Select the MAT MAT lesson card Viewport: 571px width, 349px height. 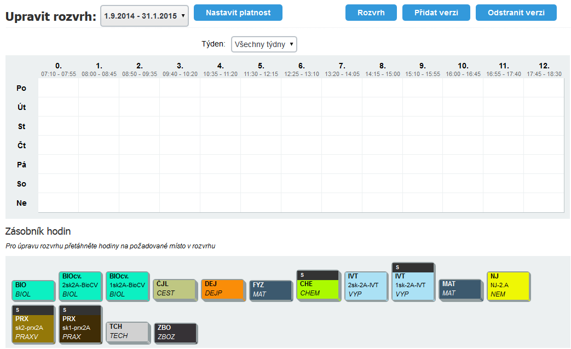460,290
